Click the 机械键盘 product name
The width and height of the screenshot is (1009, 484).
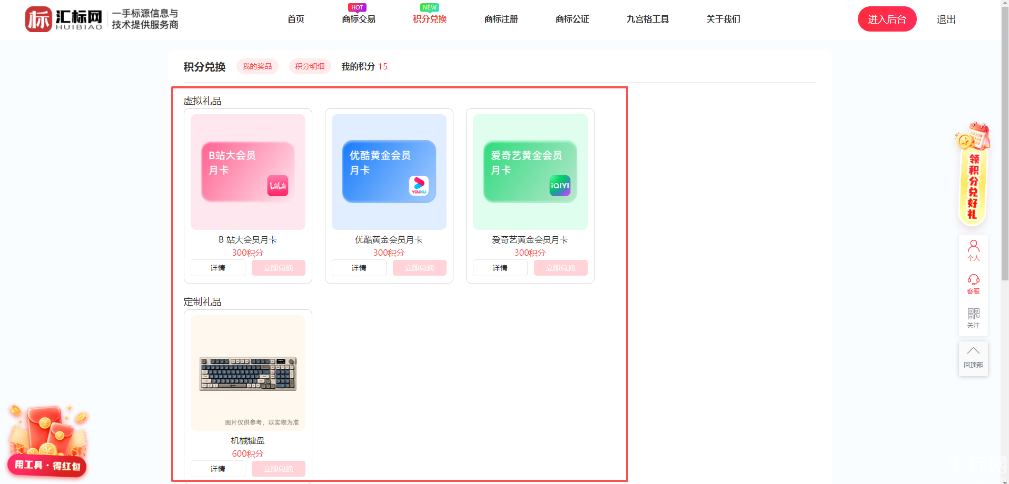click(x=248, y=440)
